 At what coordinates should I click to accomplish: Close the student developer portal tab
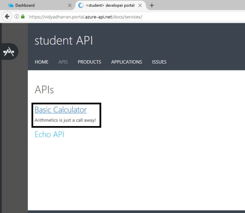140,6
